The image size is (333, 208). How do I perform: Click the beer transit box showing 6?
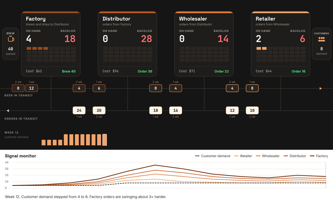(x=99, y=88)
